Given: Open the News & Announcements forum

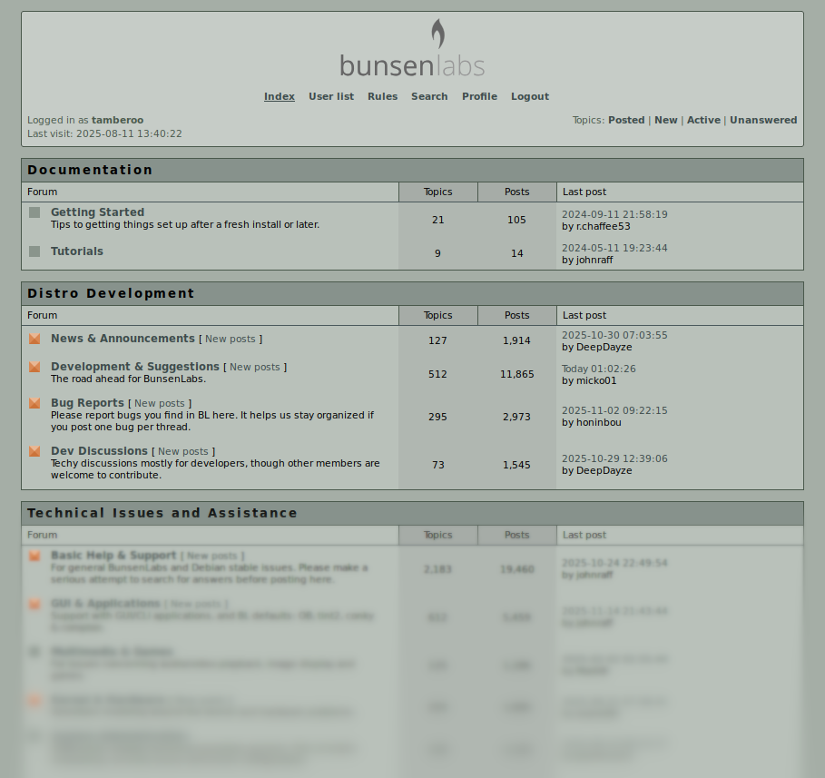Looking at the screenshot, I should [123, 339].
